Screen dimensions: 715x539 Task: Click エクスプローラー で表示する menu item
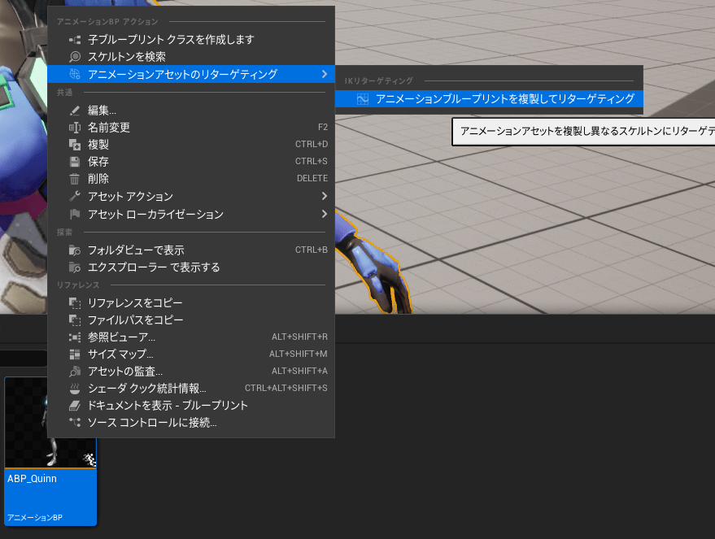pyautogui.click(x=154, y=267)
